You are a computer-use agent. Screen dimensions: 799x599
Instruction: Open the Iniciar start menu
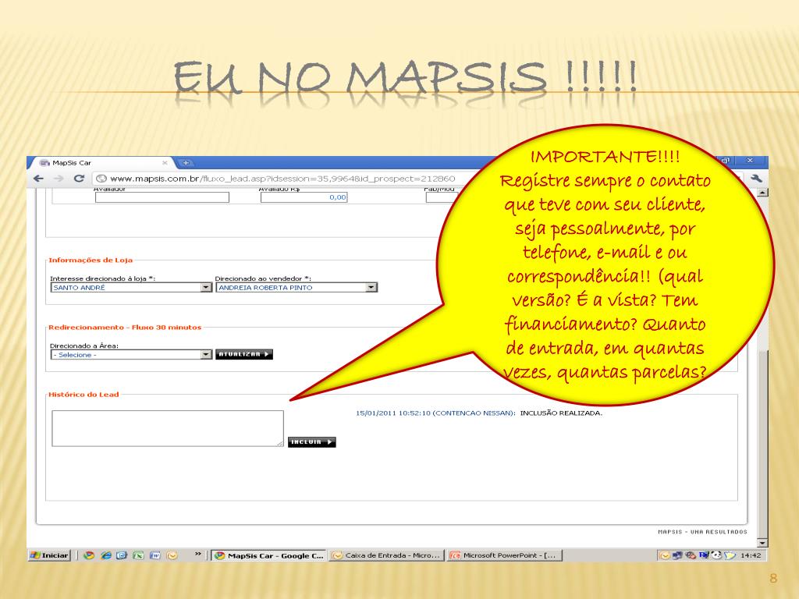pos(49,555)
